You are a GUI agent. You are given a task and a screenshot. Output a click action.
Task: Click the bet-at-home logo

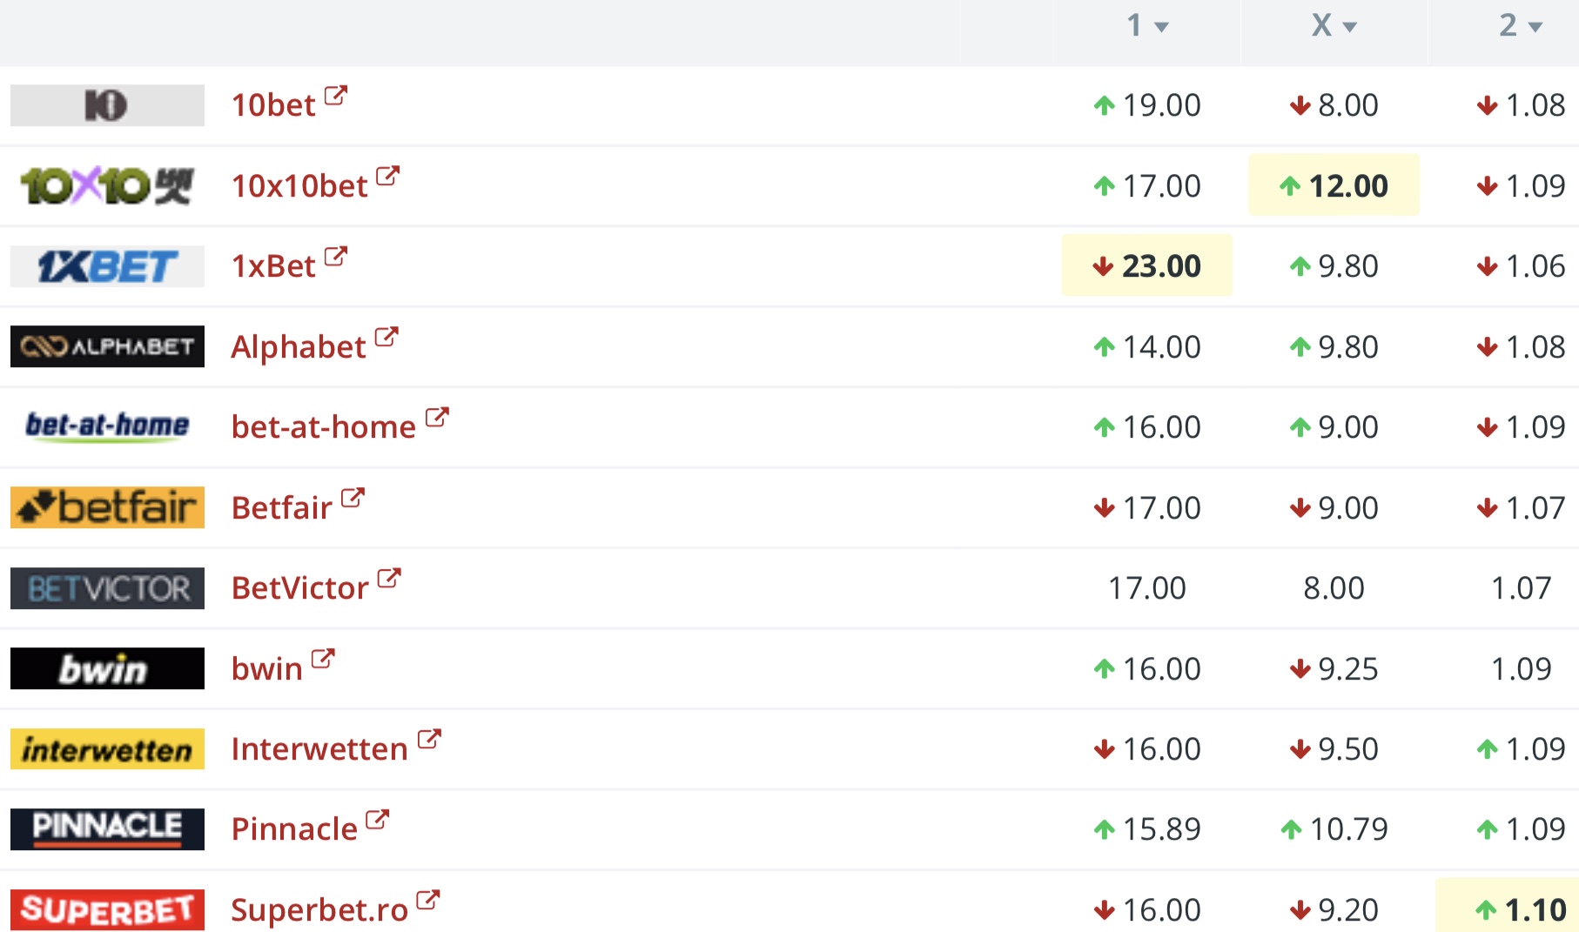107,426
